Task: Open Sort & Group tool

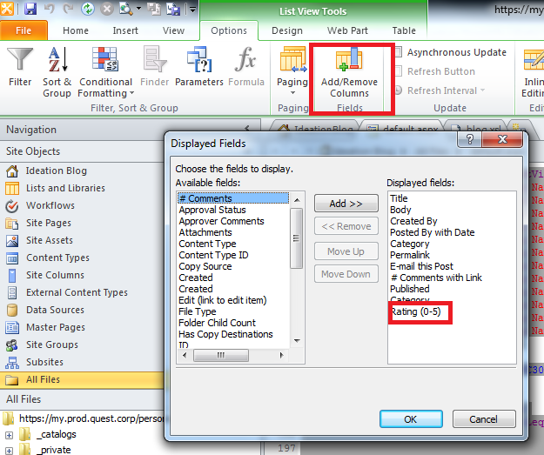Action: pyautogui.click(x=57, y=70)
